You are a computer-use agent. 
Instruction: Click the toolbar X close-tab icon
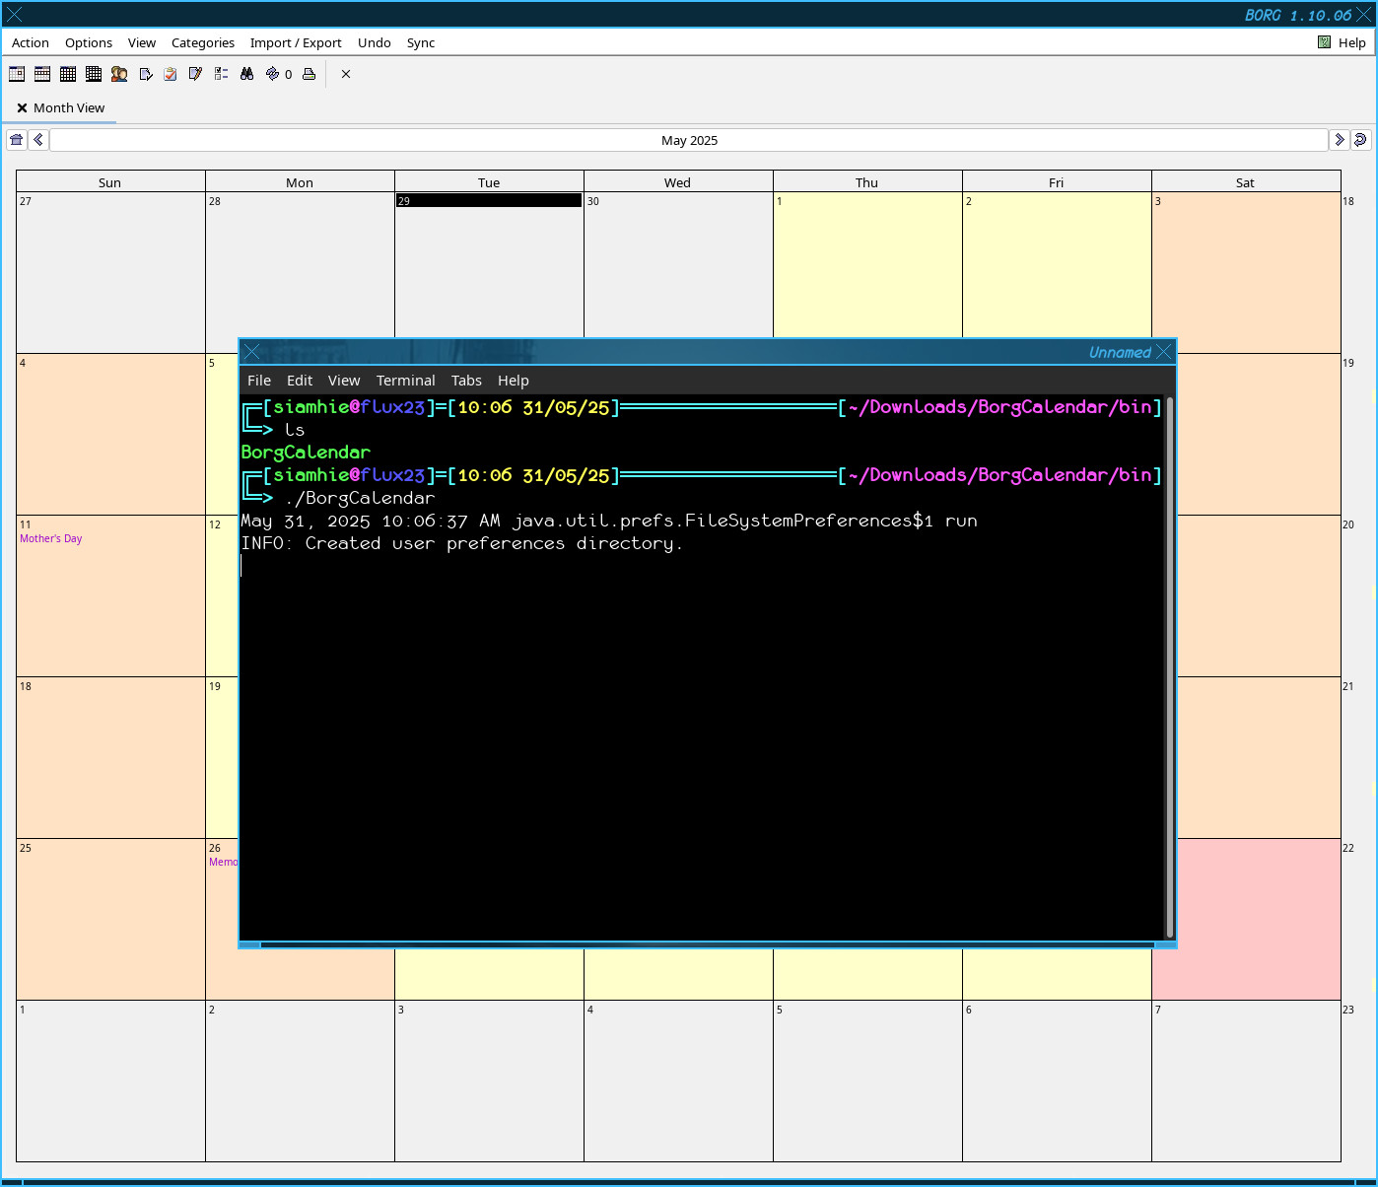pyautogui.click(x=346, y=74)
